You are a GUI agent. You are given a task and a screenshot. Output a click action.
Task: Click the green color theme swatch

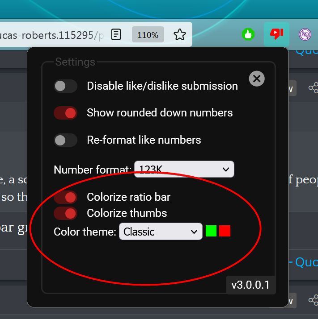pyautogui.click(x=211, y=231)
